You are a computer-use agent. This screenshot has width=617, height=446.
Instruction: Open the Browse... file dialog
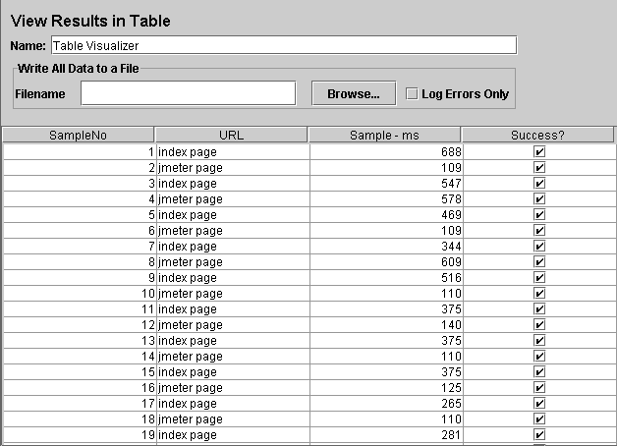point(354,93)
